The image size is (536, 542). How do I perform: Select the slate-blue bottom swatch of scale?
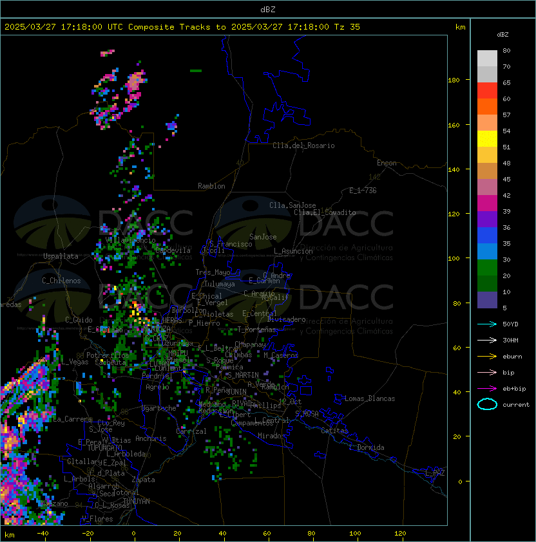(x=487, y=300)
